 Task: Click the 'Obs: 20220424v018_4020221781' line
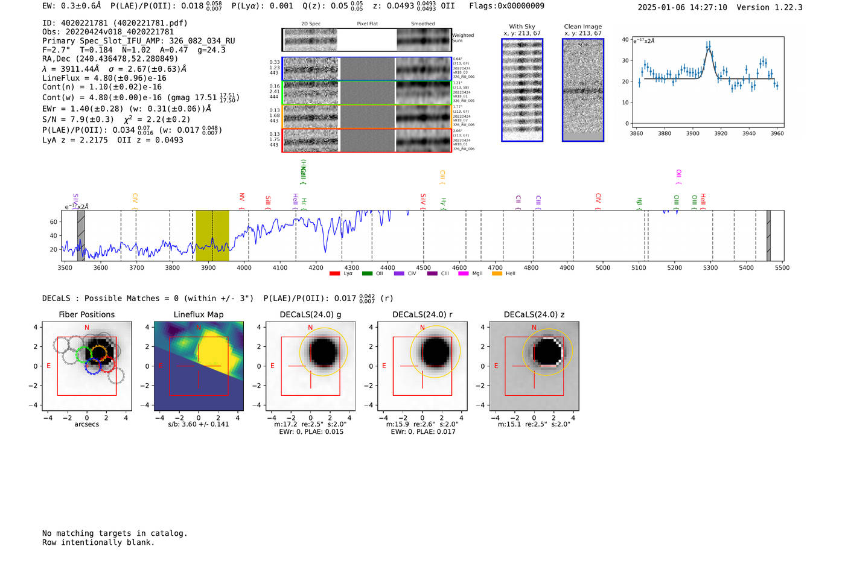click(108, 32)
